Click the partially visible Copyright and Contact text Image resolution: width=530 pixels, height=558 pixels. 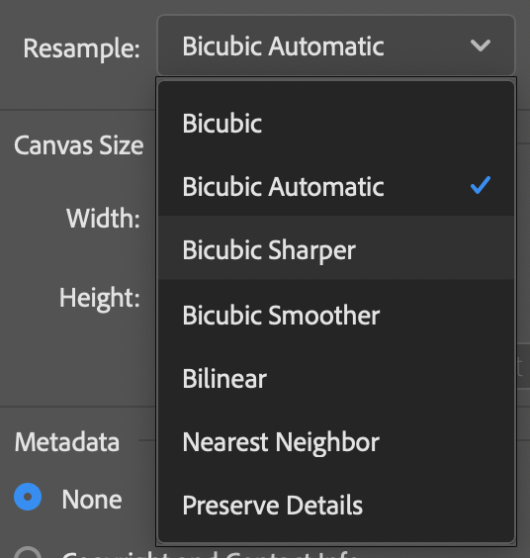tap(210, 554)
